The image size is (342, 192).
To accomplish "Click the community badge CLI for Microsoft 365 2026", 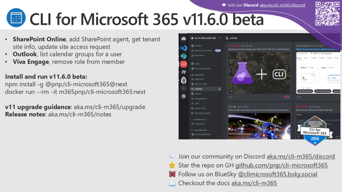I will [315, 131].
